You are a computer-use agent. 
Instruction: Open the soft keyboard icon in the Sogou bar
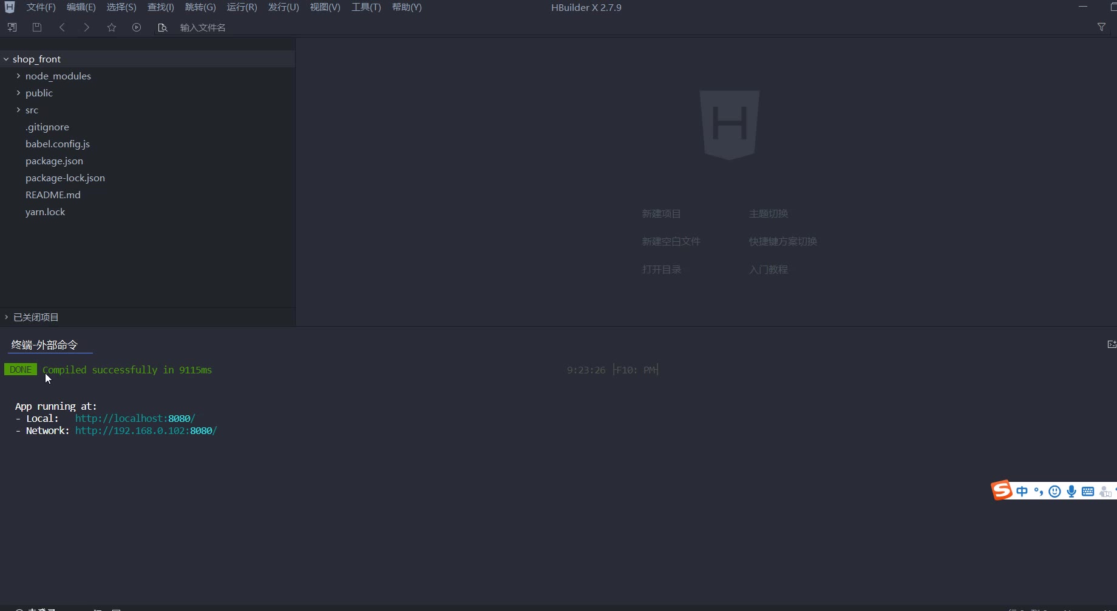tap(1088, 492)
